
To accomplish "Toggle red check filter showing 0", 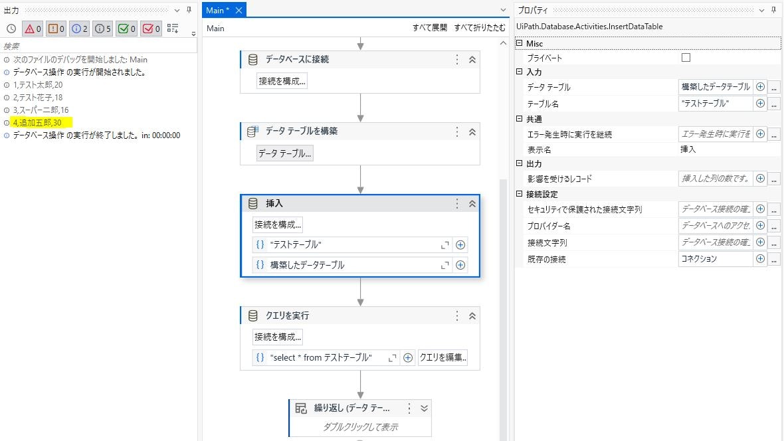I will (x=151, y=29).
